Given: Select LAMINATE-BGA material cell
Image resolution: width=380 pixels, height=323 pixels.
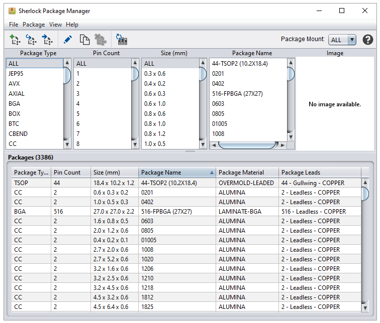Looking at the screenshot, I should point(247,212).
